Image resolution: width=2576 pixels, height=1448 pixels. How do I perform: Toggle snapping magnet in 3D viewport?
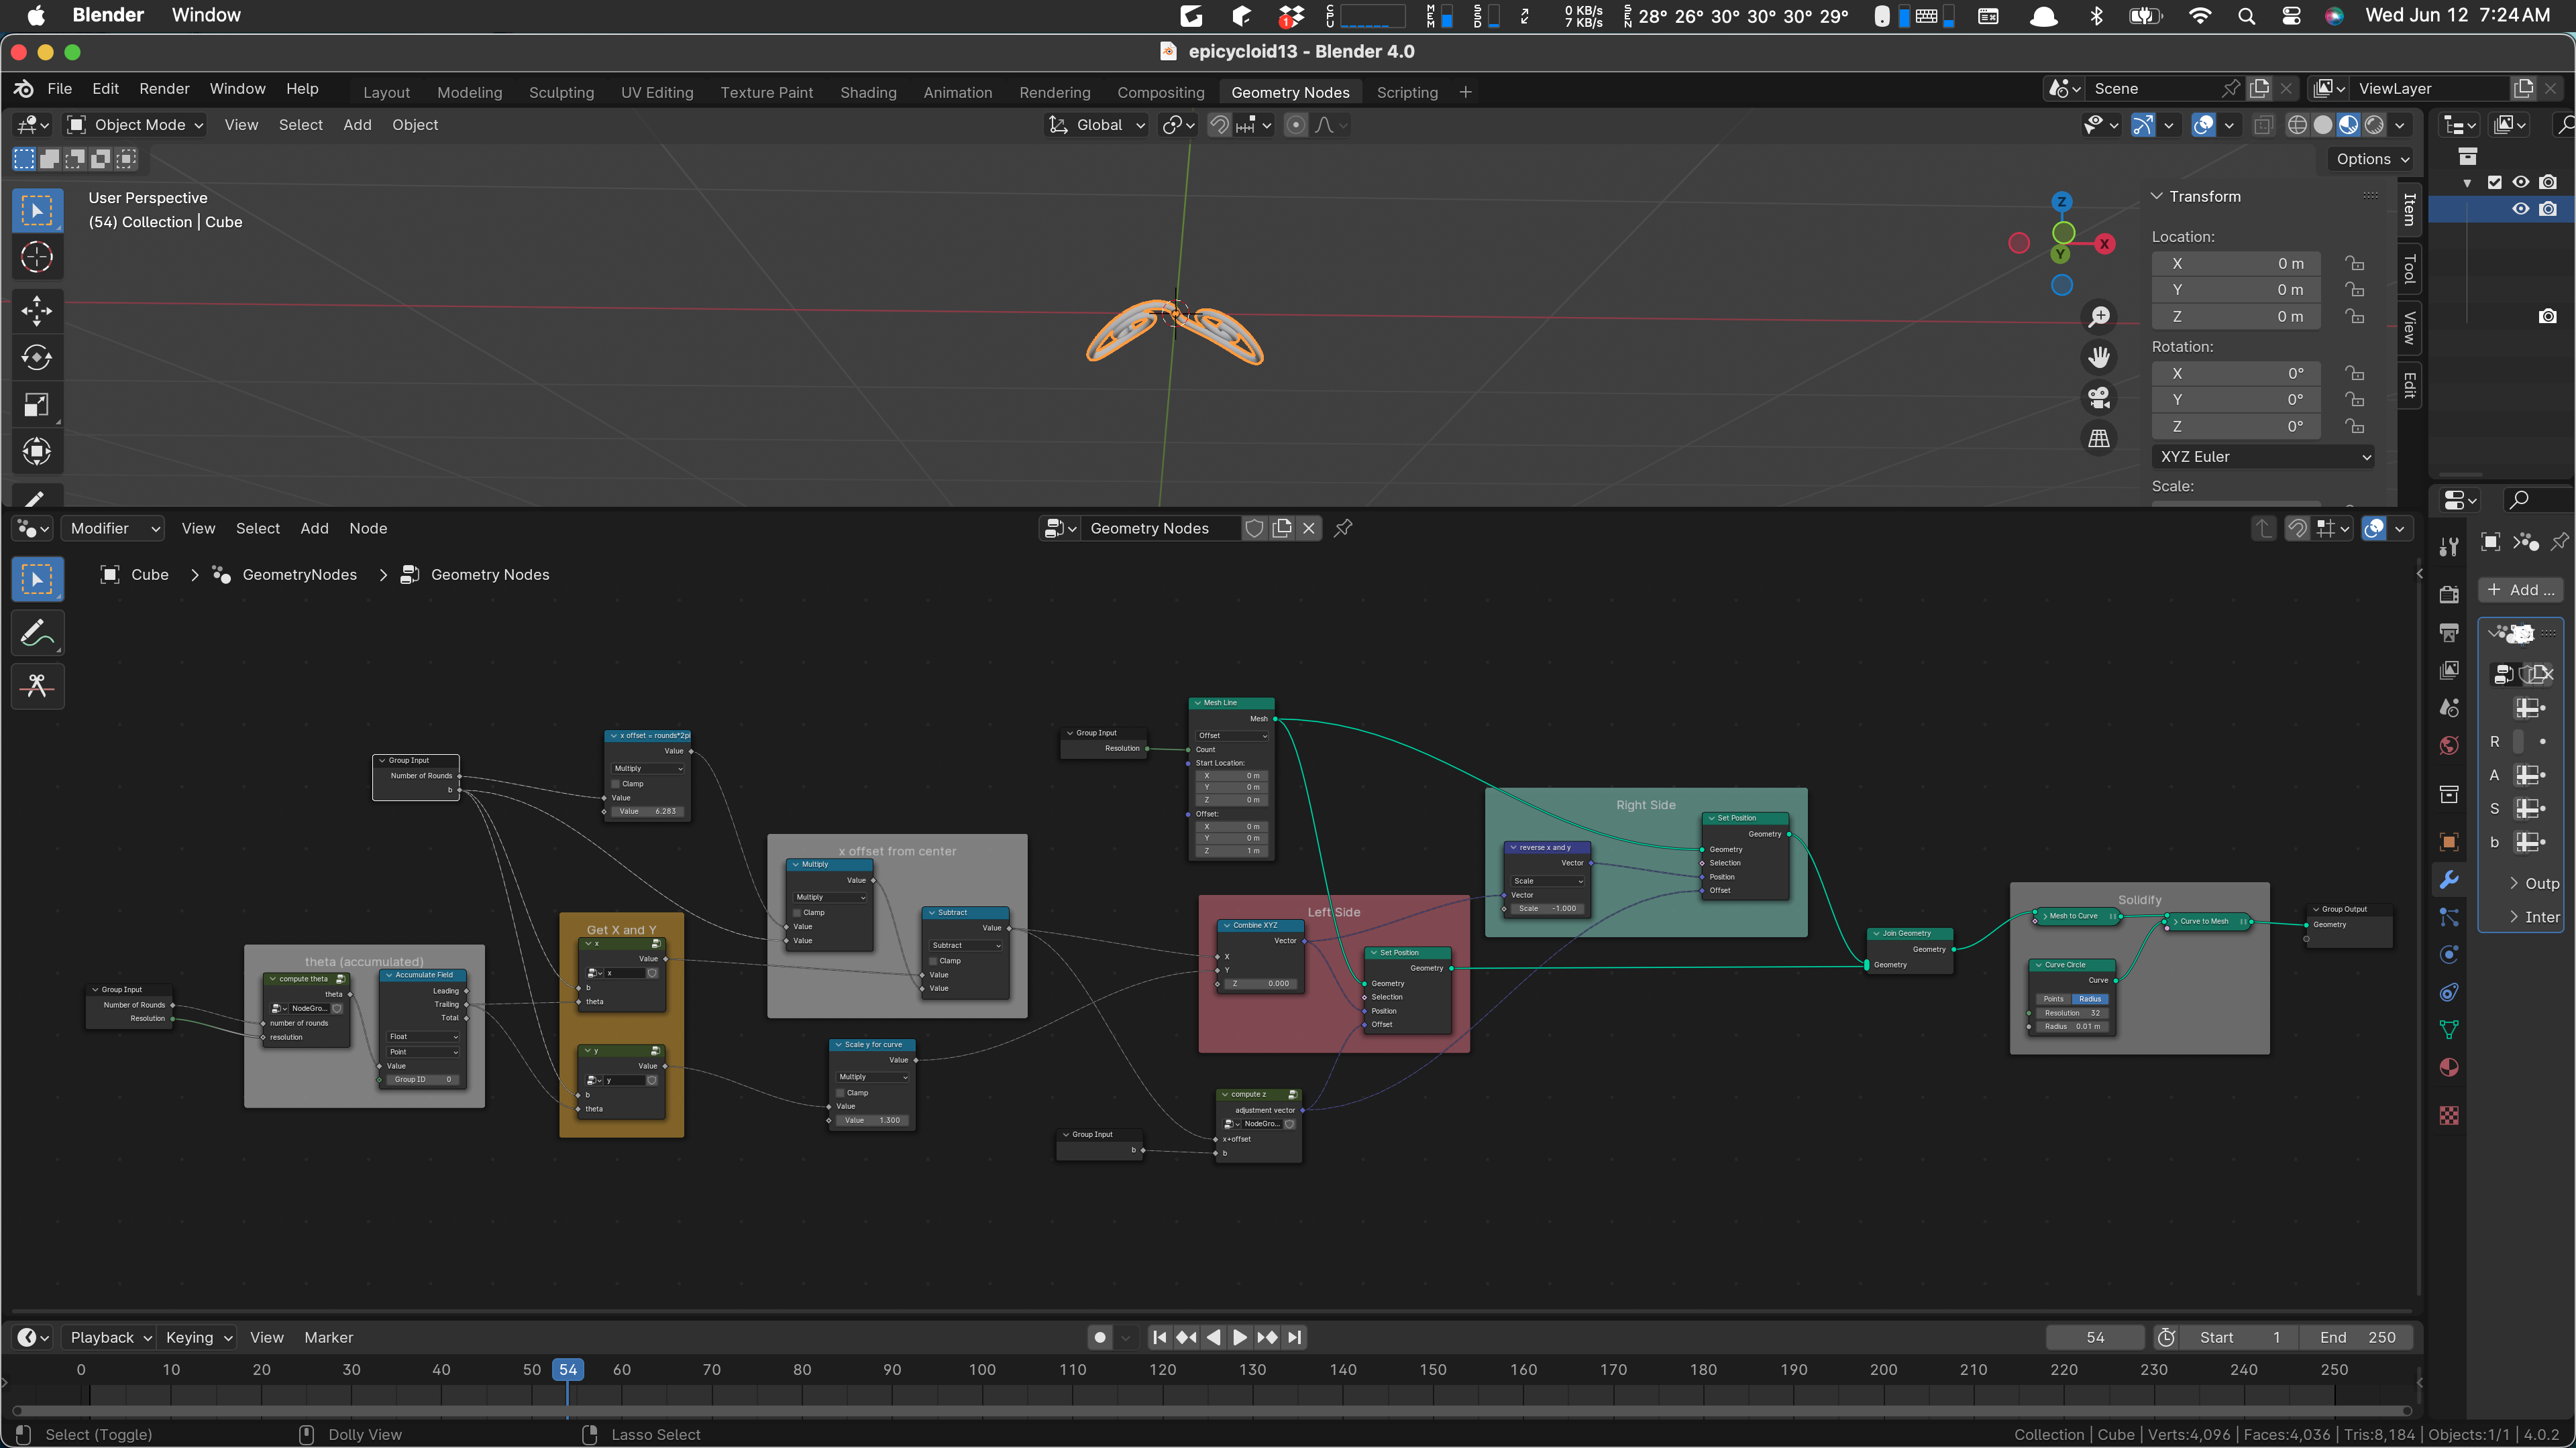(1219, 125)
